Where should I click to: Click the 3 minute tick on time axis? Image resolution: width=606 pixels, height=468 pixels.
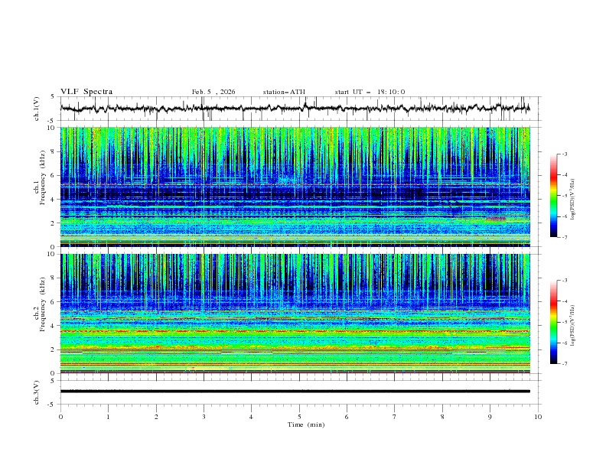click(x=204, y=416)
